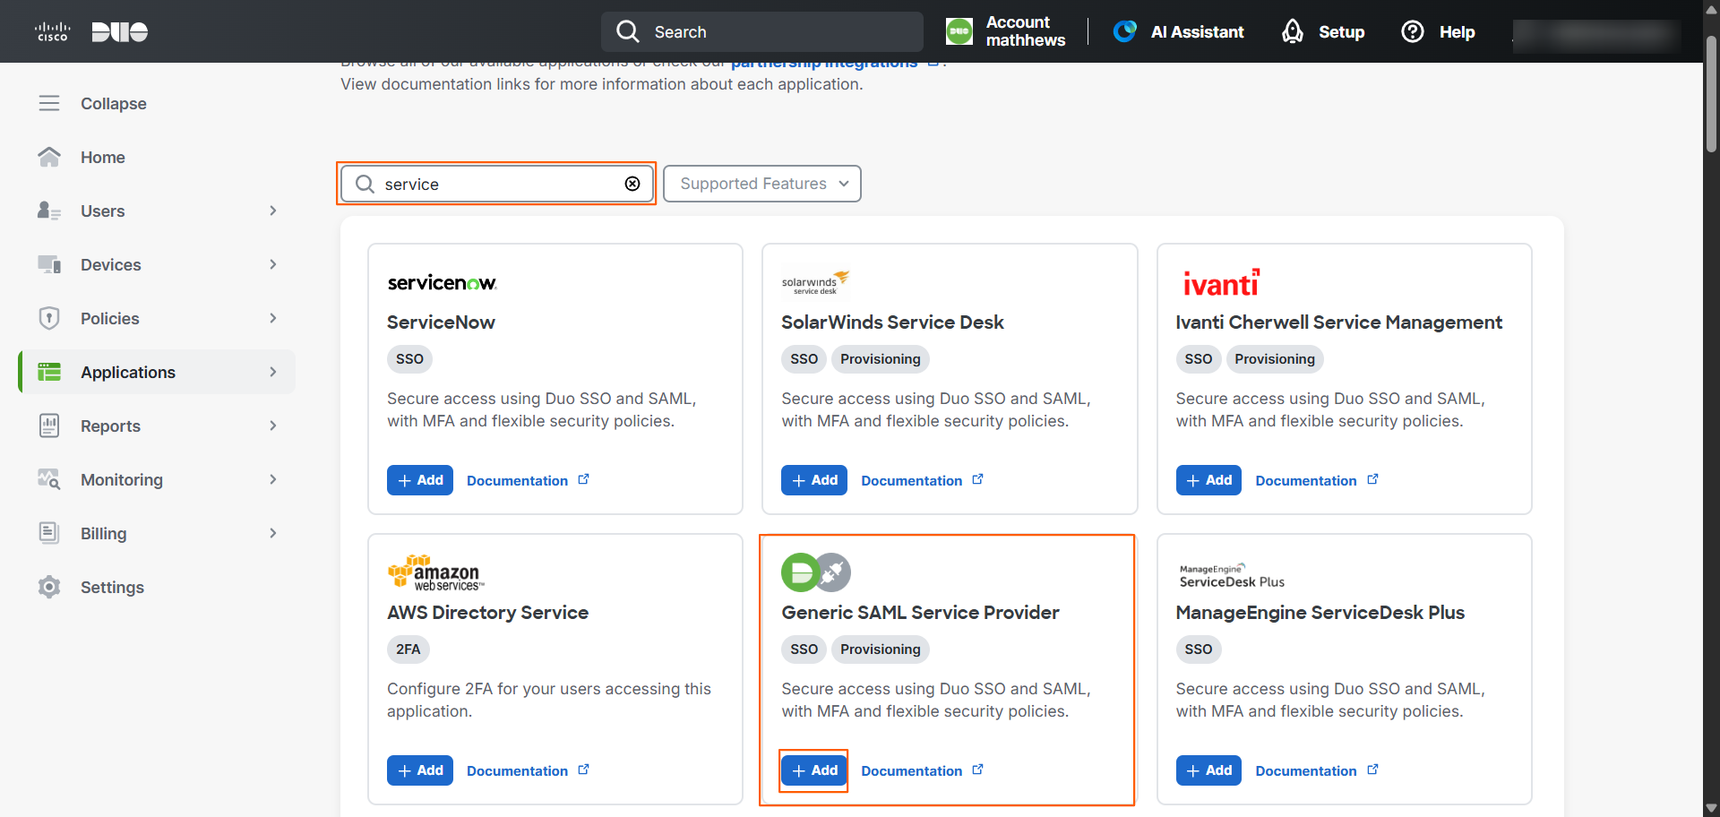
Task: Click the Setup rocket icon
Action: (1292, 31)
